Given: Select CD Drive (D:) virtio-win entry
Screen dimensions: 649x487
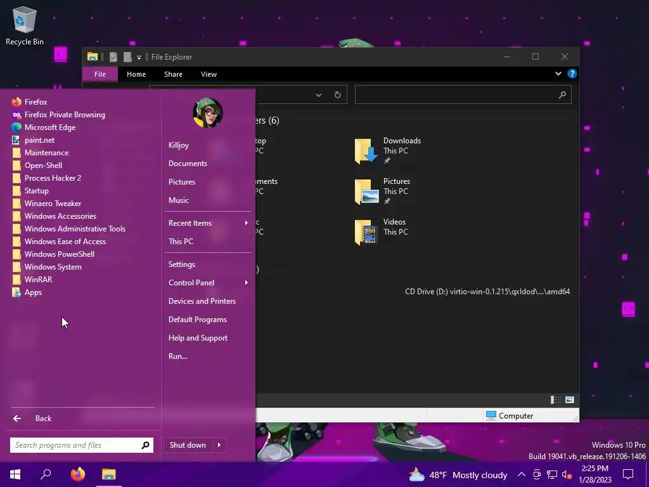Looking at the screenshot, I should (487, 292).
